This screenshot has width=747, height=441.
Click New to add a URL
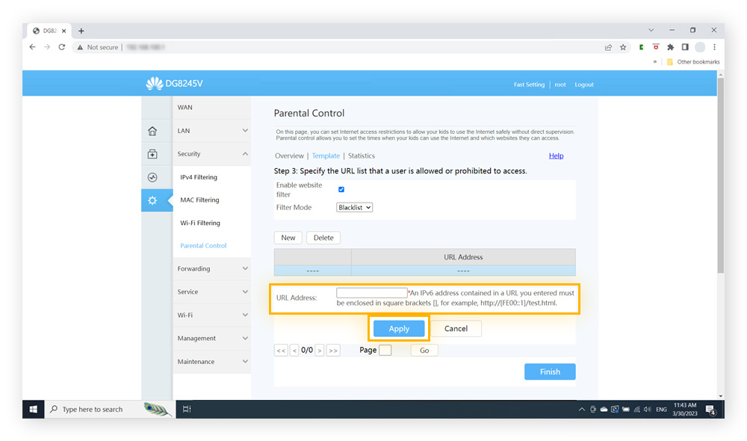pyautogui.click(x=288, y=238)
